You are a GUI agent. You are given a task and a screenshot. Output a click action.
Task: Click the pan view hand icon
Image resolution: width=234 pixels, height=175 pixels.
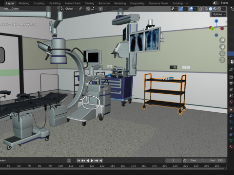pos(222,47)
